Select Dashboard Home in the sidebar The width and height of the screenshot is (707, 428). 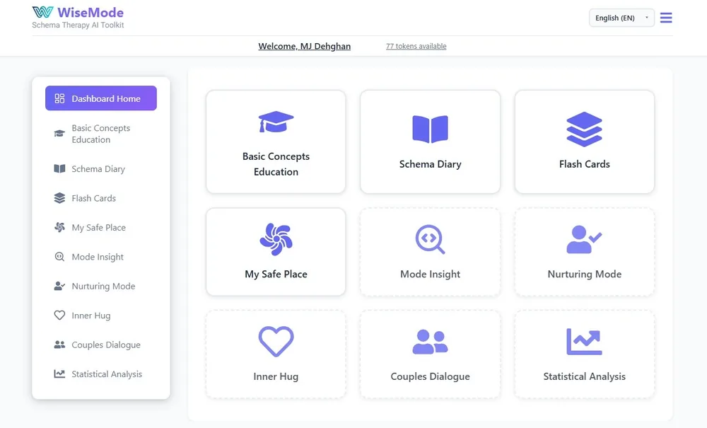(x=101, y=98)
